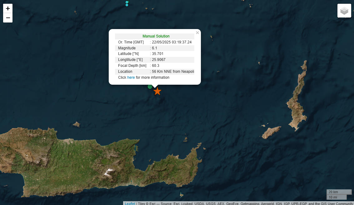Open the 'here' link for more information

tap(131, 77)
